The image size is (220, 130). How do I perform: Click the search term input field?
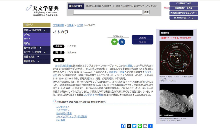point(108,12)
